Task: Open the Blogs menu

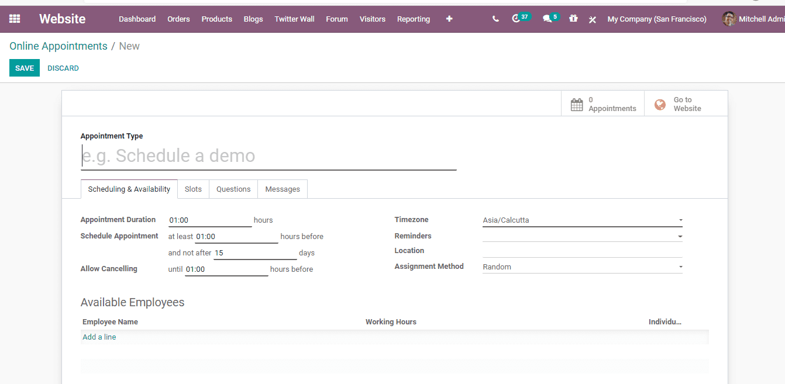Action: 253,19
